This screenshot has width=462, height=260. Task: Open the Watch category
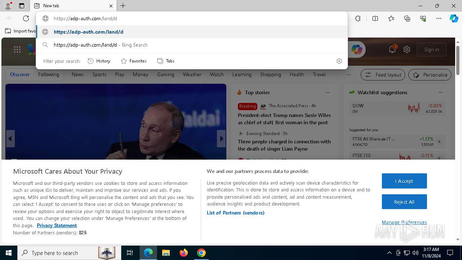click(x=217, y=74)
